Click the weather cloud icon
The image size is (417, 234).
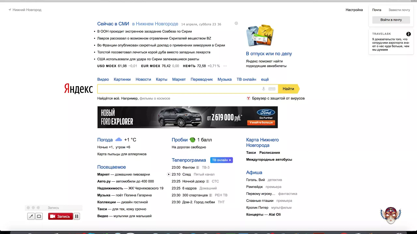coord(119,139)
